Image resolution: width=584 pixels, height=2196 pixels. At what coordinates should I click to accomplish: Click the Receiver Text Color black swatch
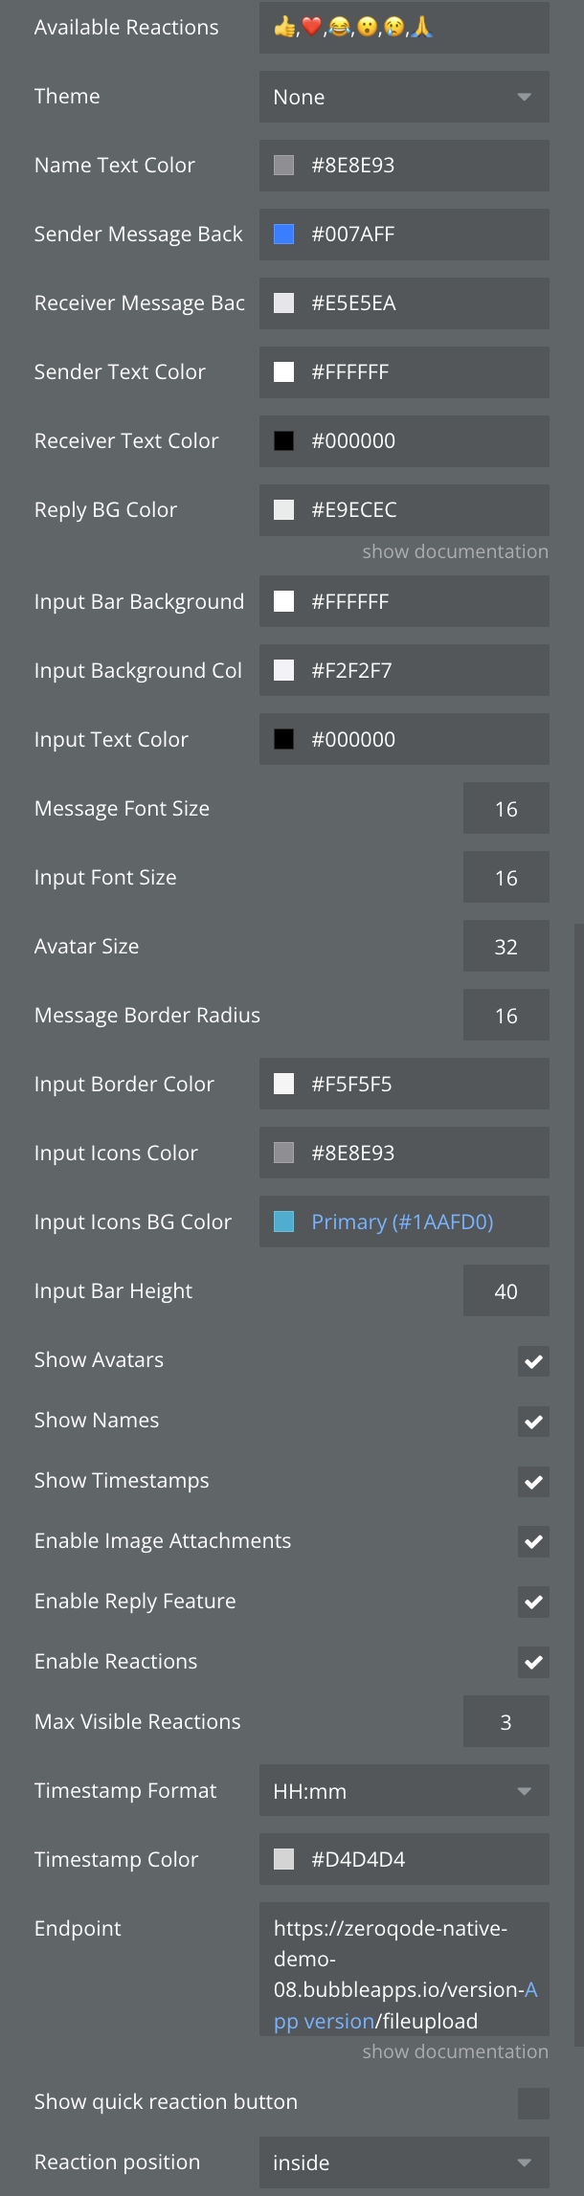[284, 441]
